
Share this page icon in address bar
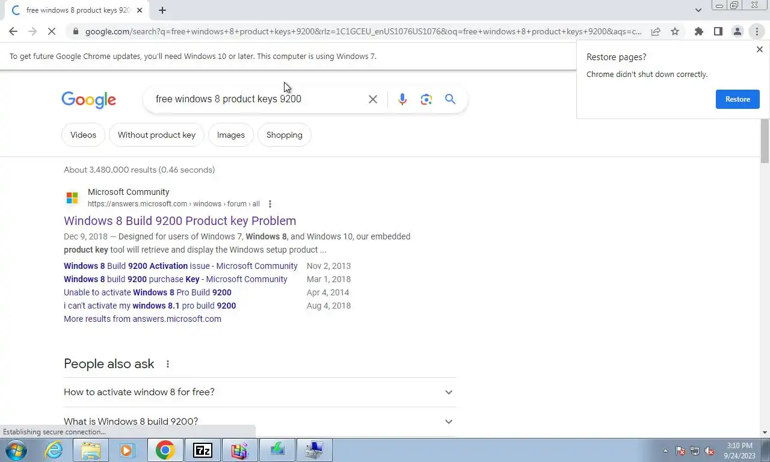click(x=656, y=31)
